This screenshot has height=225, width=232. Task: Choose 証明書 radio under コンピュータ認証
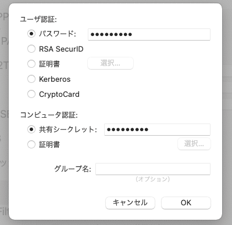pyautogui.click(x=31, y=144)
